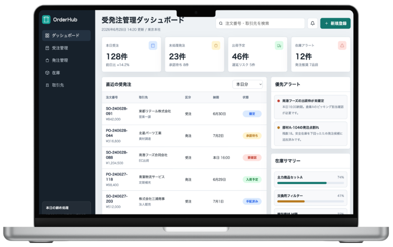This screenshot has height=247, width=393.
Task: Click the 手配済み status badge
Action: coord(252,202)
